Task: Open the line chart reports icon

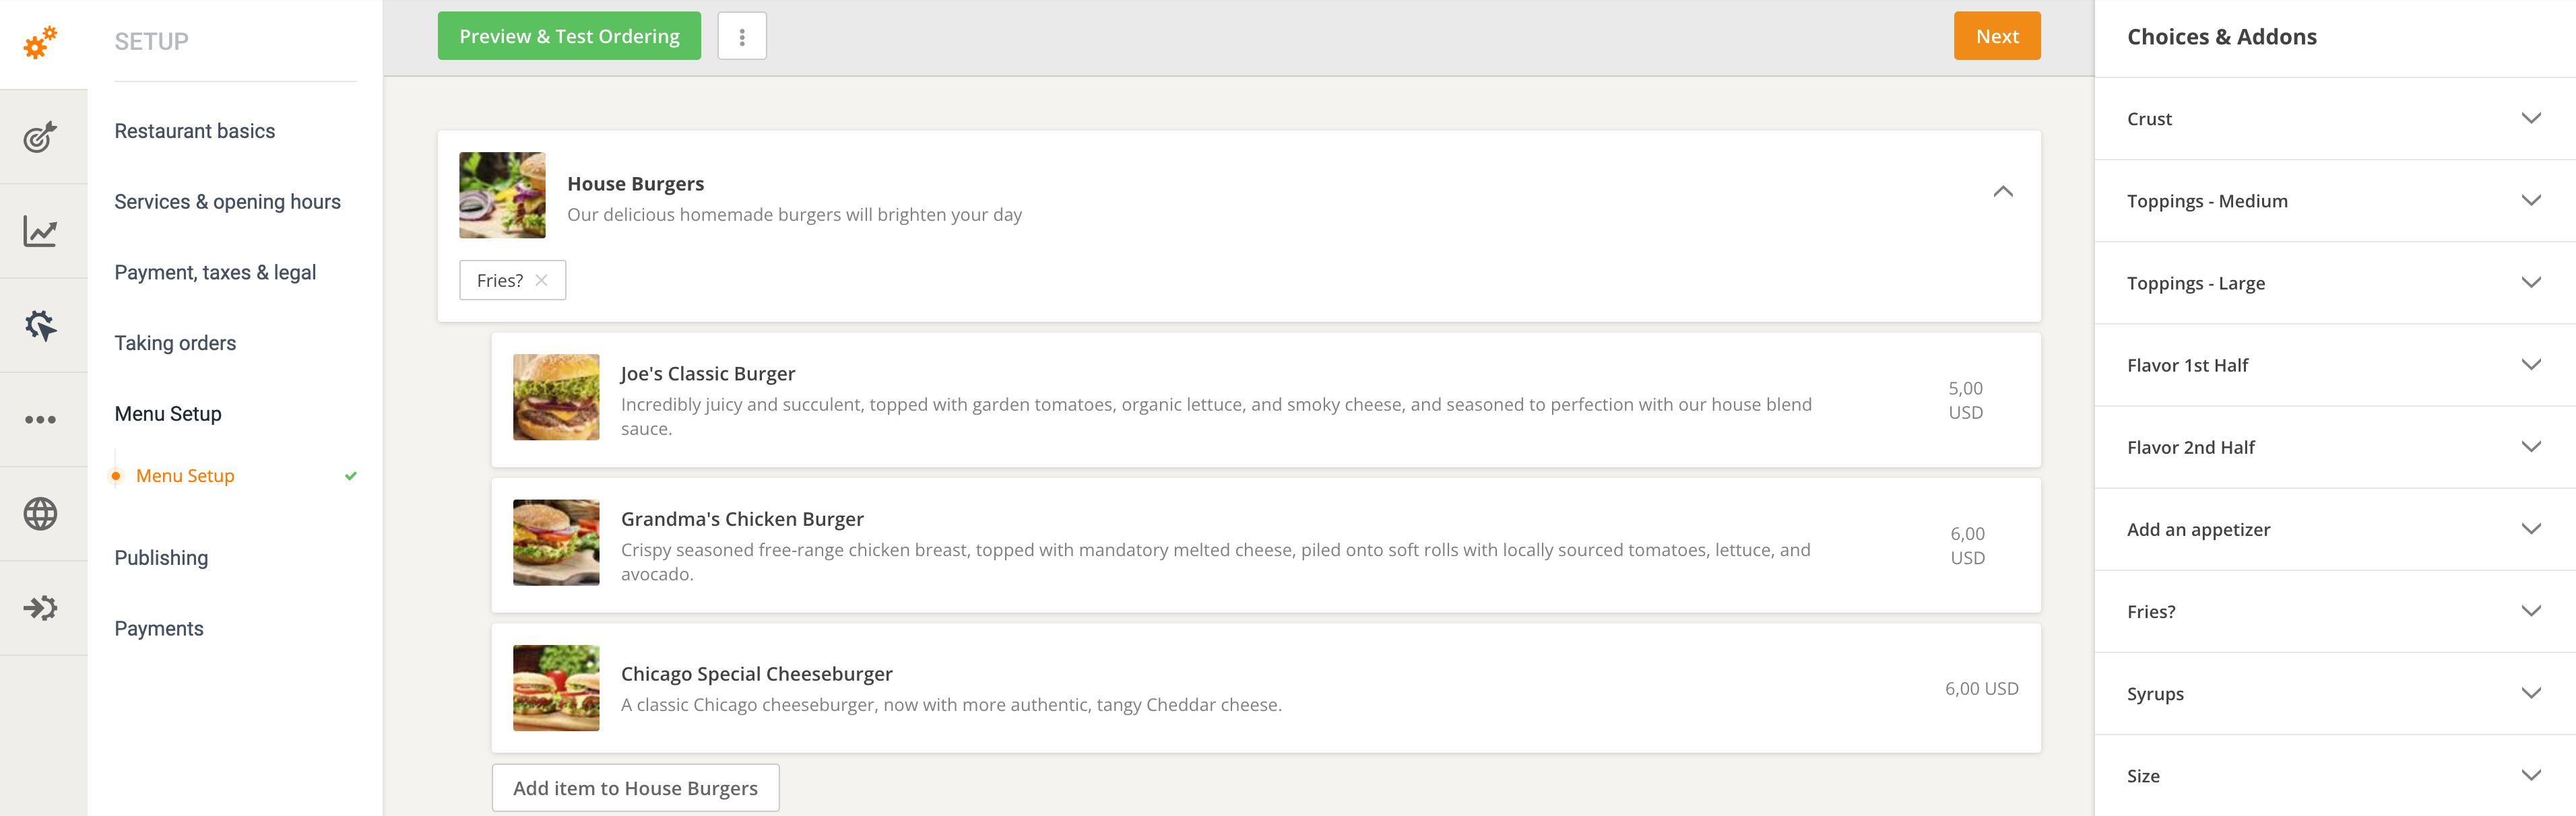Action: coord(41,231)
